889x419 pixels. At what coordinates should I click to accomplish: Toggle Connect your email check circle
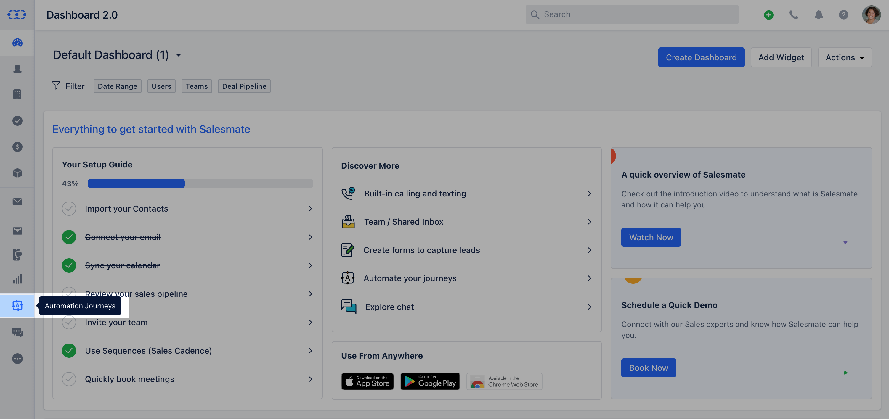pyautogui.click(x=69, y=237)
